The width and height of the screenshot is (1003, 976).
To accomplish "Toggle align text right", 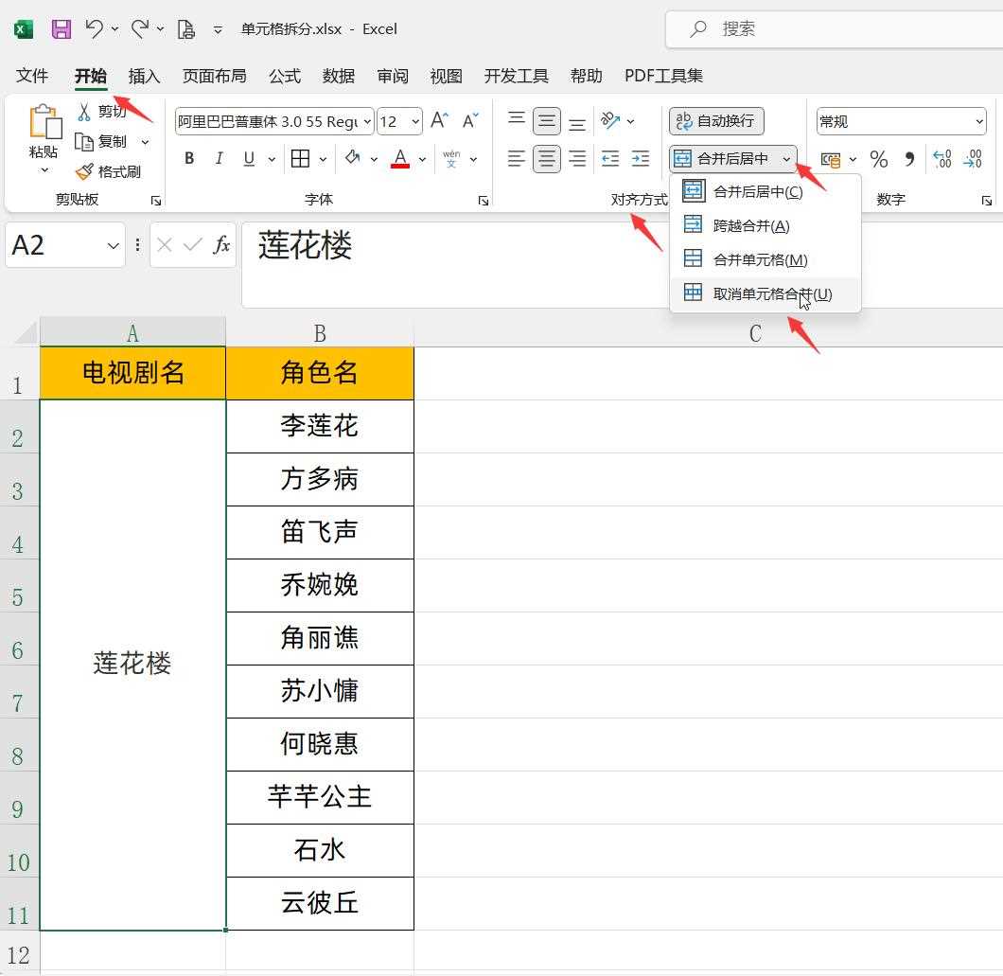I will [x=577, y=158].
